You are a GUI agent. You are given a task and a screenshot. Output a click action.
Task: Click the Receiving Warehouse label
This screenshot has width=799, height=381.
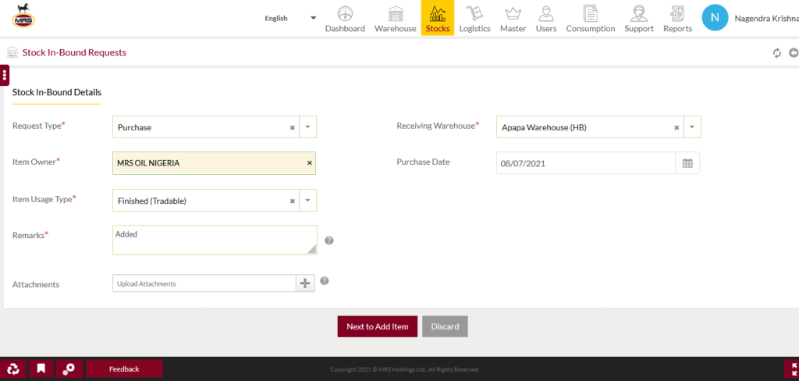[x=439, y=126]
